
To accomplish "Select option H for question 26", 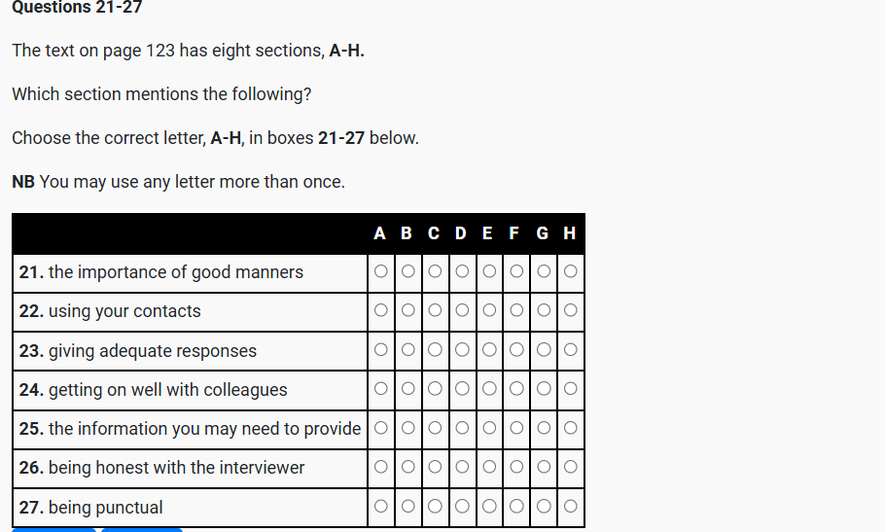I will pyautogui.click(x=570, y=468).
